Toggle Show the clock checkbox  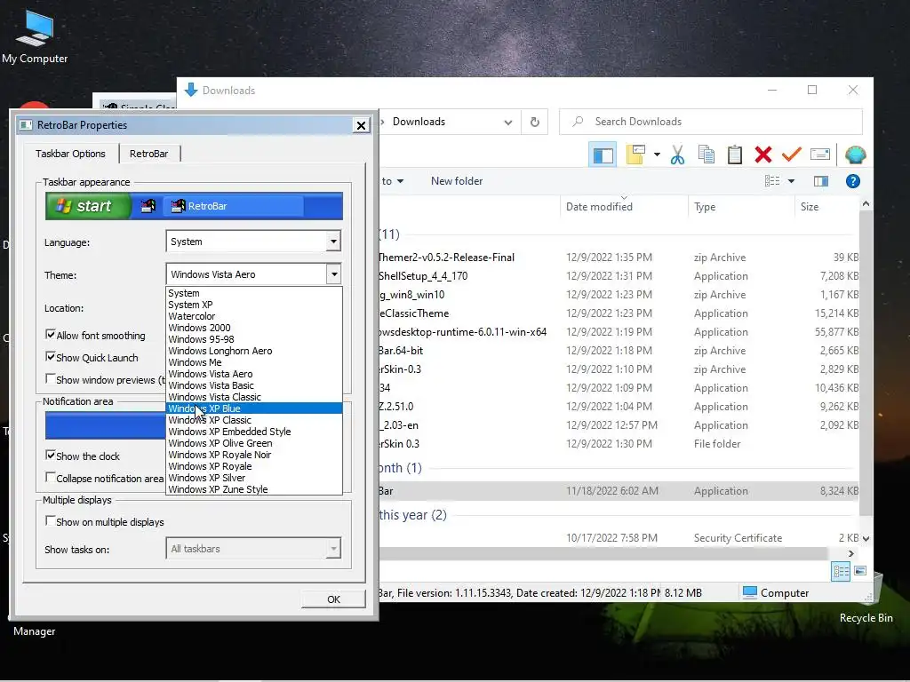tap(51, 456)
